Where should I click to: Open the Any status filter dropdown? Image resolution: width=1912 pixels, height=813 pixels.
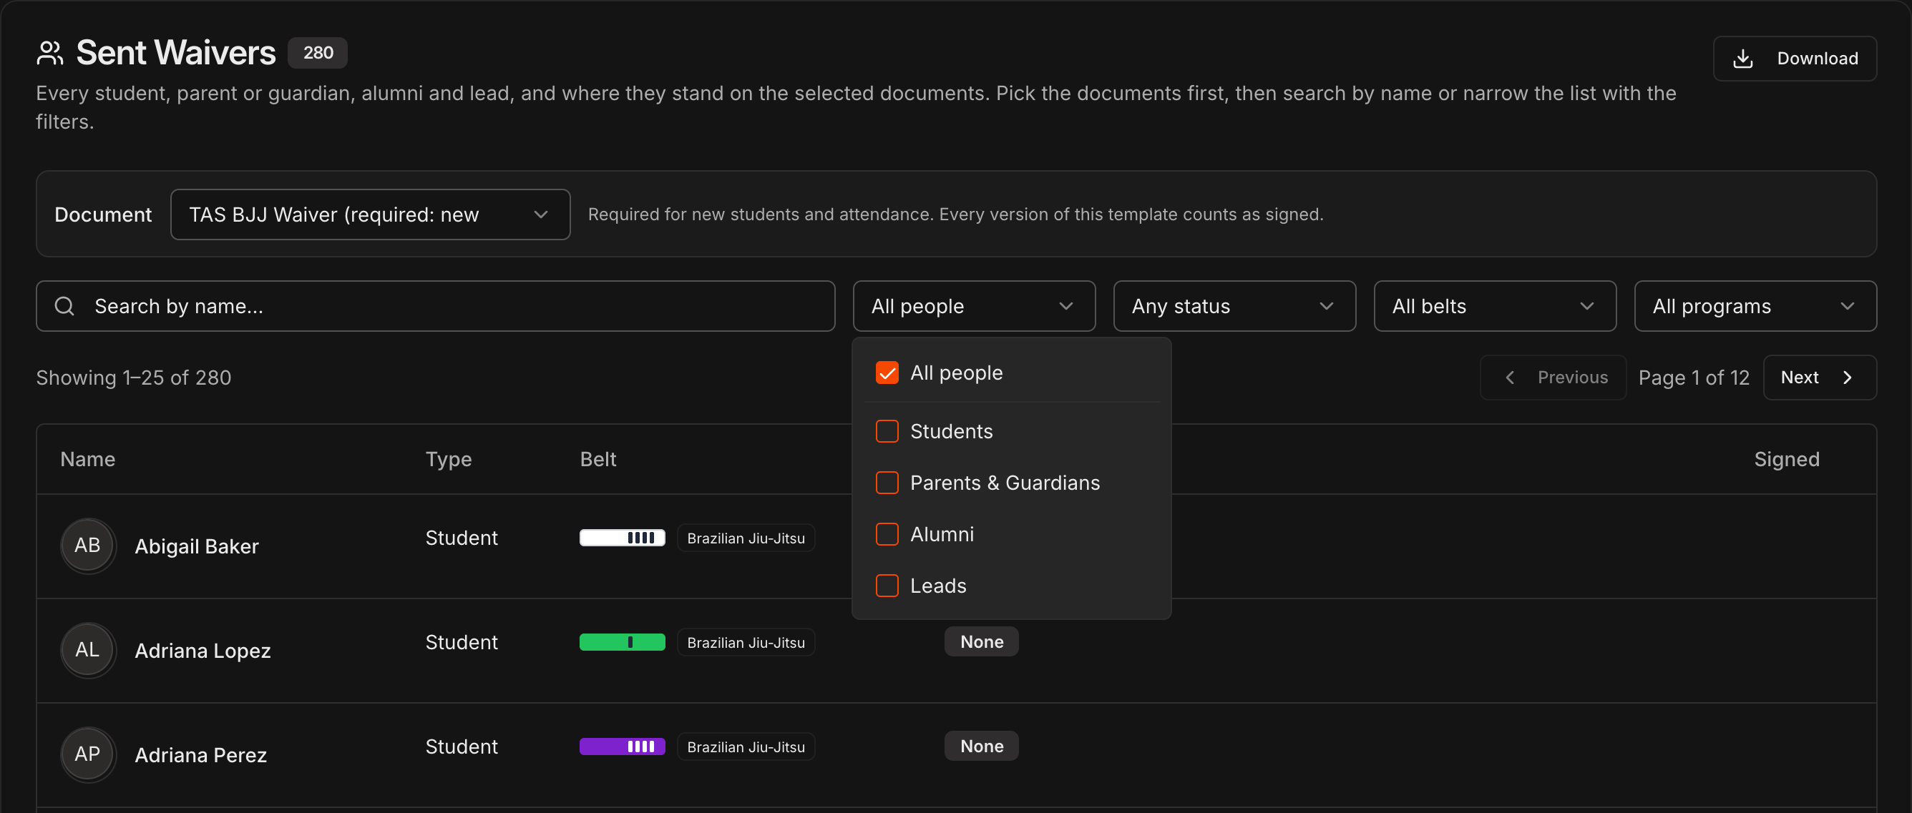pos(1234,305)
